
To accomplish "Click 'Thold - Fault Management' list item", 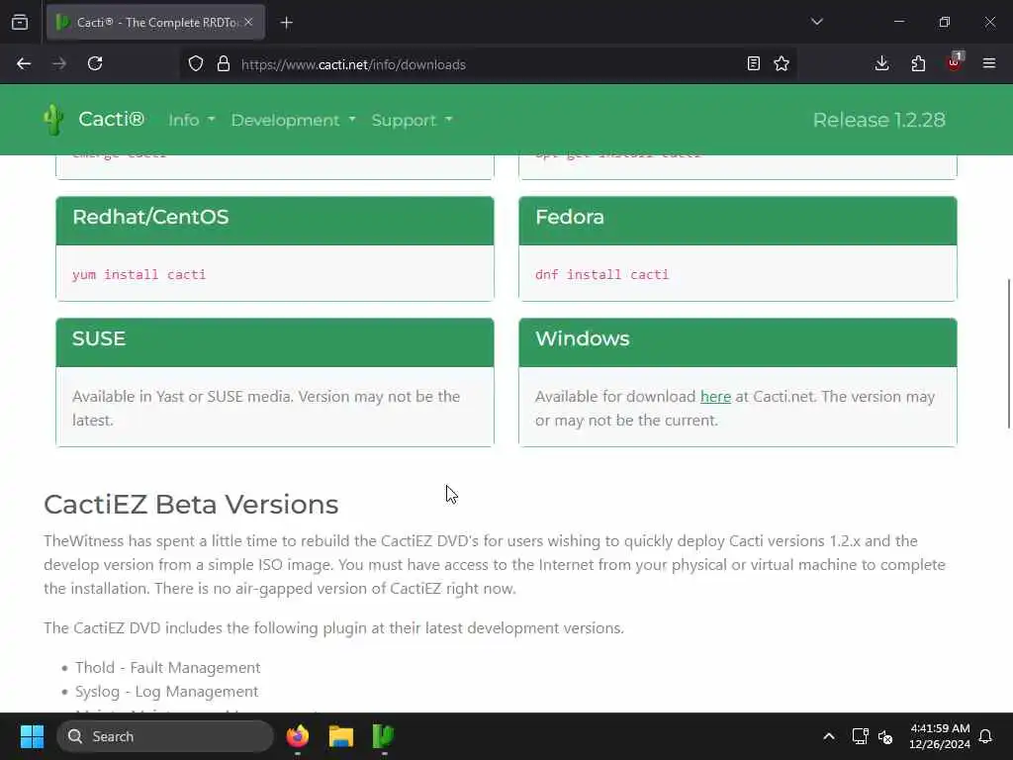I will [167, 668].
